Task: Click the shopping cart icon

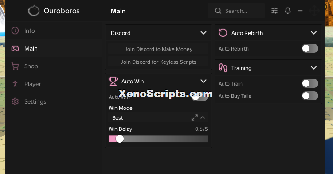Action: [15, 66]
